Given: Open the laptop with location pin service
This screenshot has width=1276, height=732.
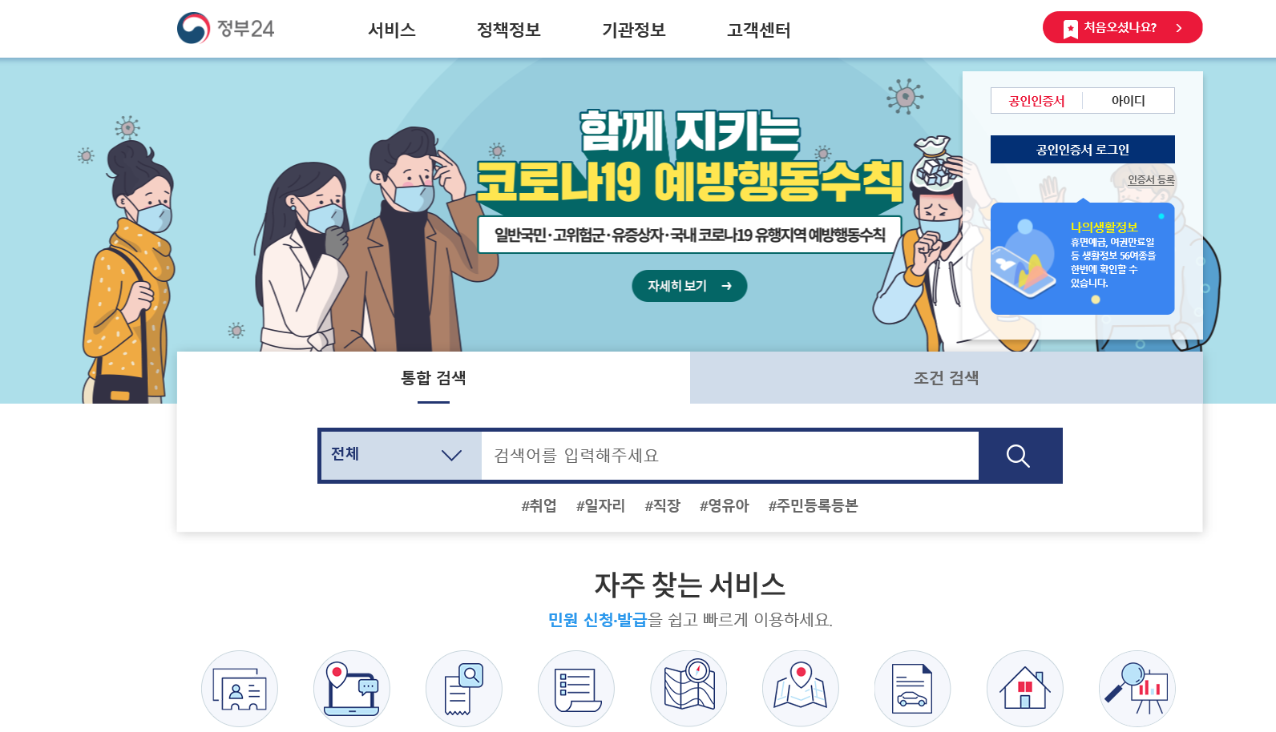Looking at the screenshot, I should coord(352,689).
